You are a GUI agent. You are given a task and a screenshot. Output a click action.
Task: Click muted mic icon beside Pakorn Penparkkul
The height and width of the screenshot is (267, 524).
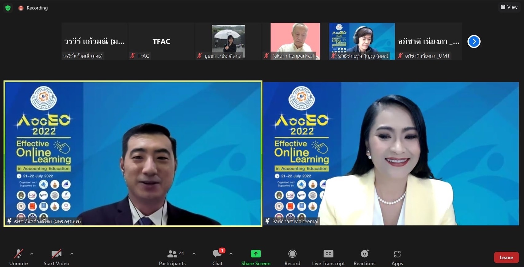coord(266,56)
